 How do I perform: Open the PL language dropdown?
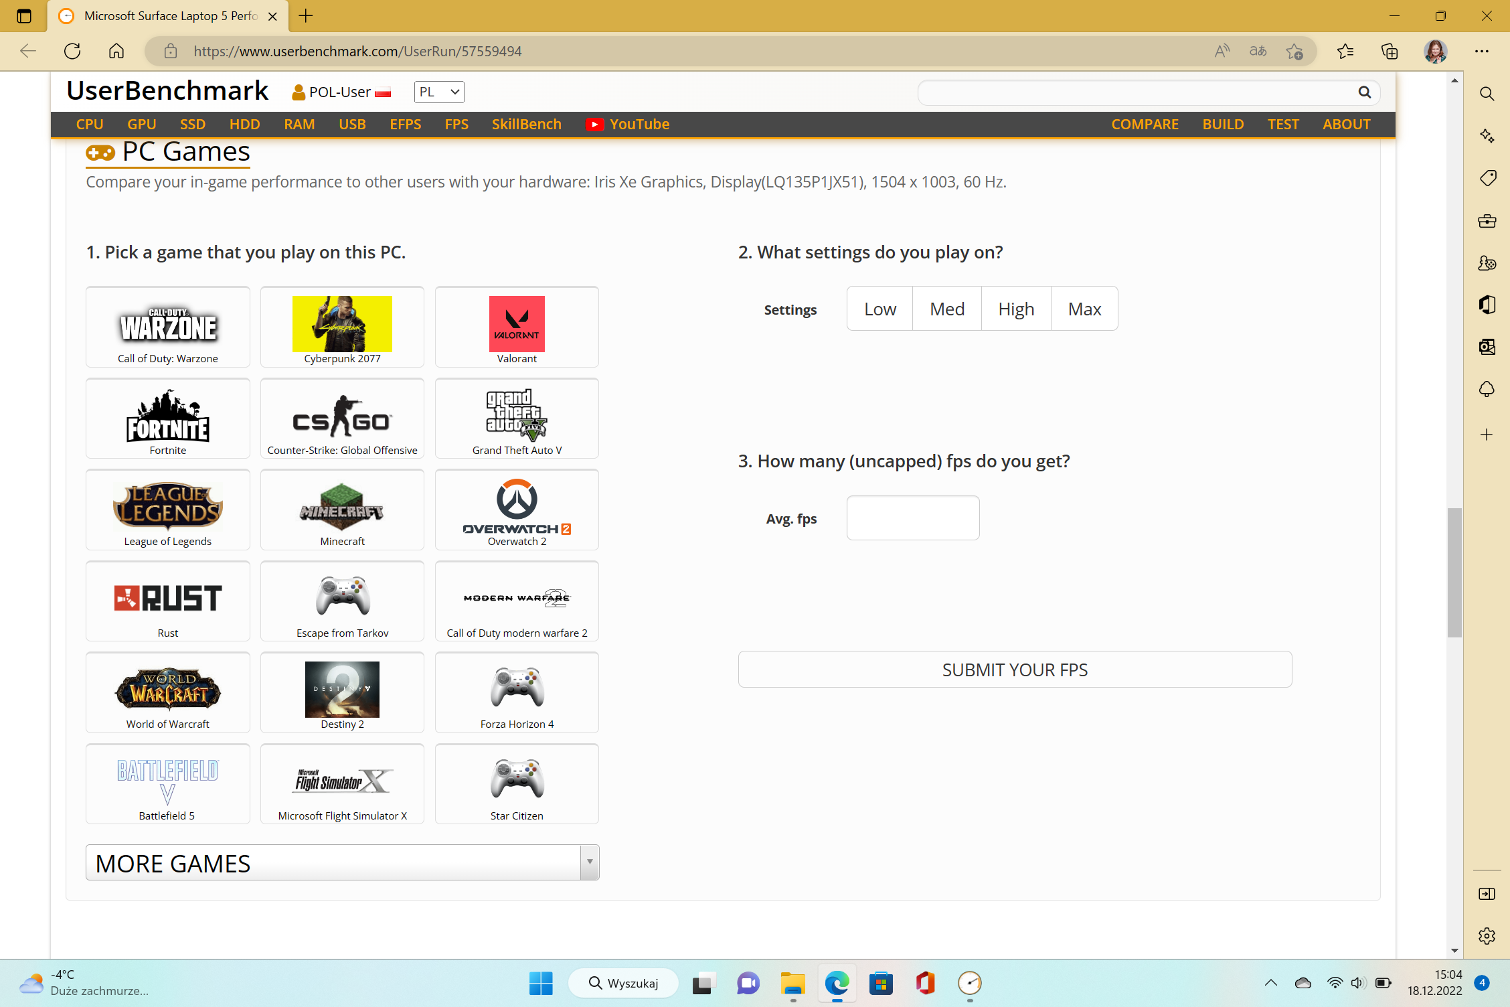(x=439, y=92)
